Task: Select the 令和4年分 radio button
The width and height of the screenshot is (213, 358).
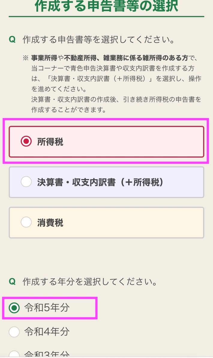Action: pos(14,332)
